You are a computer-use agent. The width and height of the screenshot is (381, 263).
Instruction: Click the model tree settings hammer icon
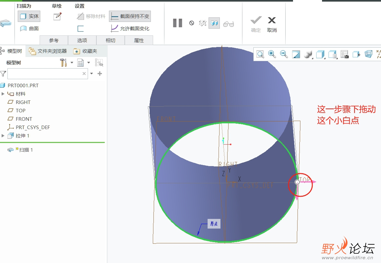pyautogui.click(x=63, y=62)
